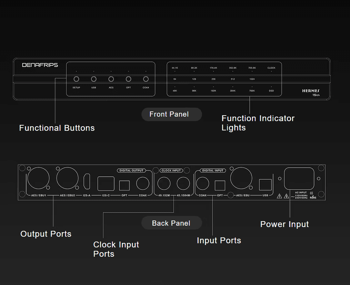Click the warning triangle symbols

(x=283, y=196)
